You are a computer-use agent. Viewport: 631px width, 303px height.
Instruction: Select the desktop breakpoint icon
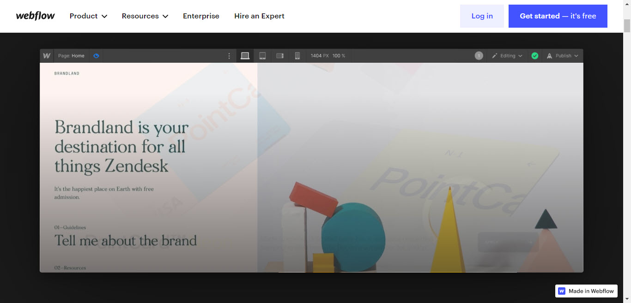(x=245, y=55)
